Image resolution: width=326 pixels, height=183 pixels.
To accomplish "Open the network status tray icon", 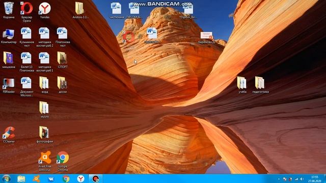I will coord(296,179).
